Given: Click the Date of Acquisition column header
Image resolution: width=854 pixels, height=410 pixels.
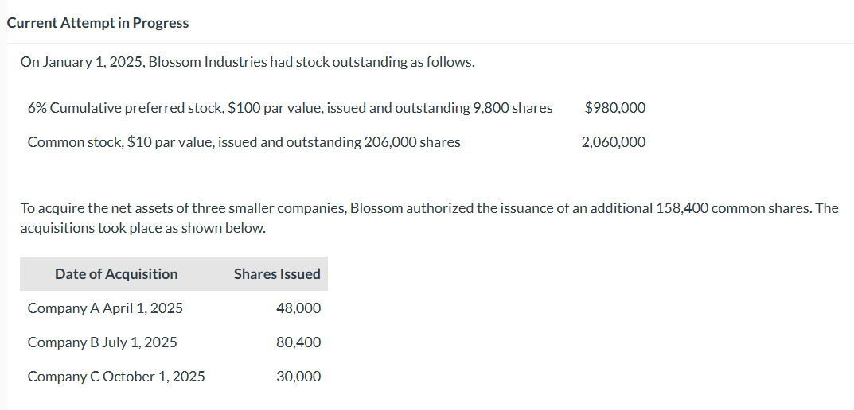Looking at the screenshot, I should click(116, 274).
